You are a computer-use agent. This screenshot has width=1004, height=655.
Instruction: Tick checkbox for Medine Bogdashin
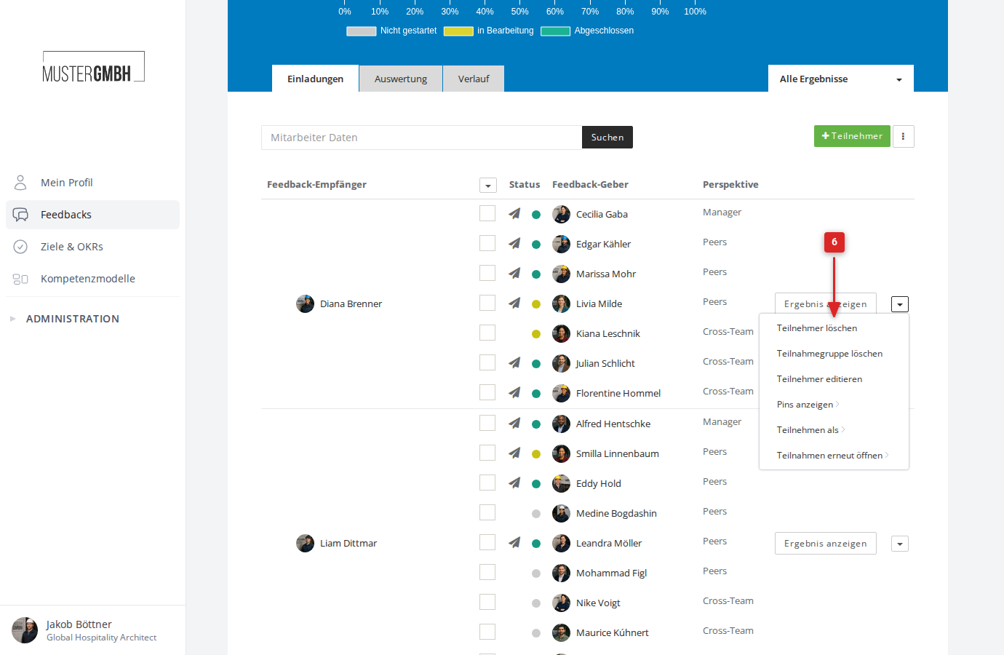(x=487, y=512)
